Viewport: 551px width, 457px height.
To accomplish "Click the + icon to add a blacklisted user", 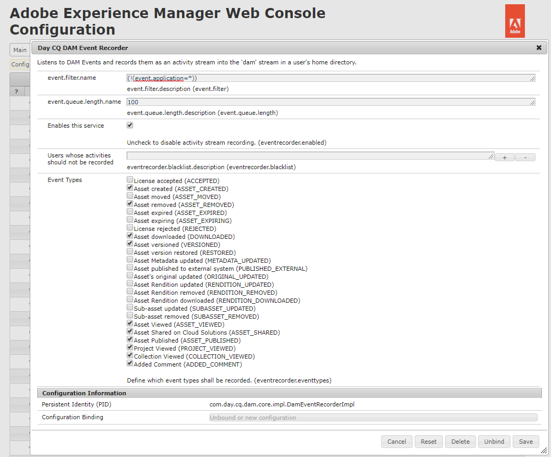I will [504, 157].
